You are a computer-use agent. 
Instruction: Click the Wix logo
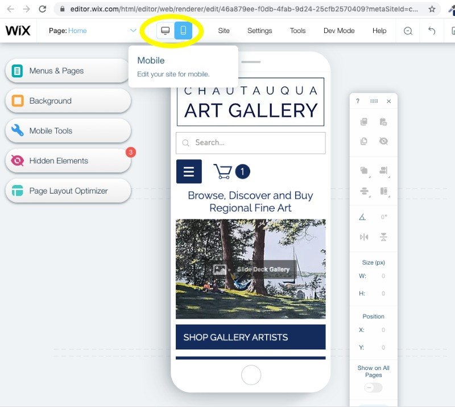click(x=18, y=31)
